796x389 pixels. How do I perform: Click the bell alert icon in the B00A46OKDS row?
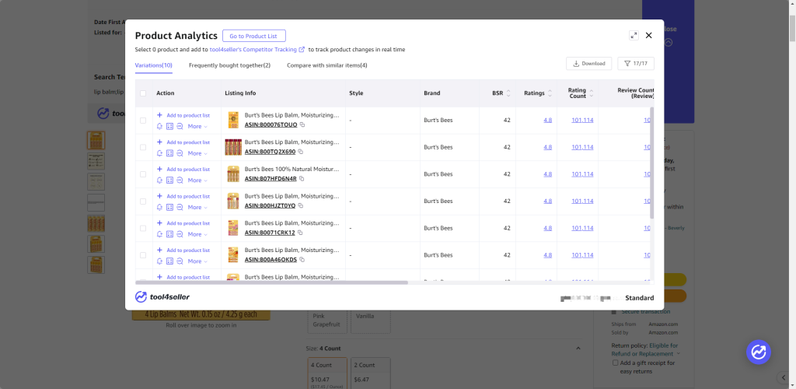point(160,261)
